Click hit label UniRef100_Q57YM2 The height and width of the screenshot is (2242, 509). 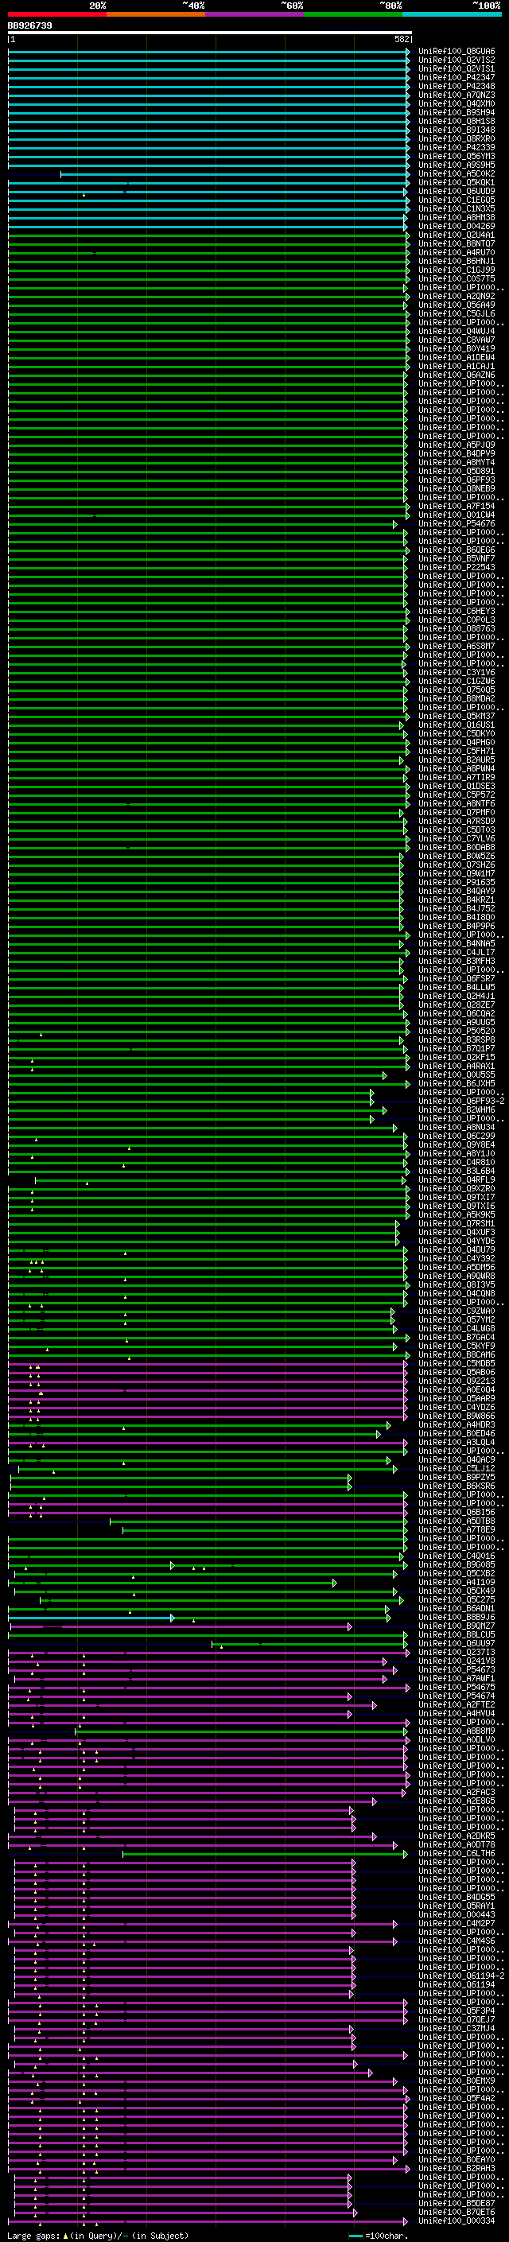coord(456,1319)
